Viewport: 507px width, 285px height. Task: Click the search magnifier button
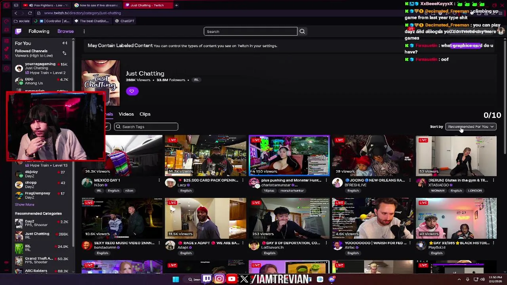coord(302,31)
